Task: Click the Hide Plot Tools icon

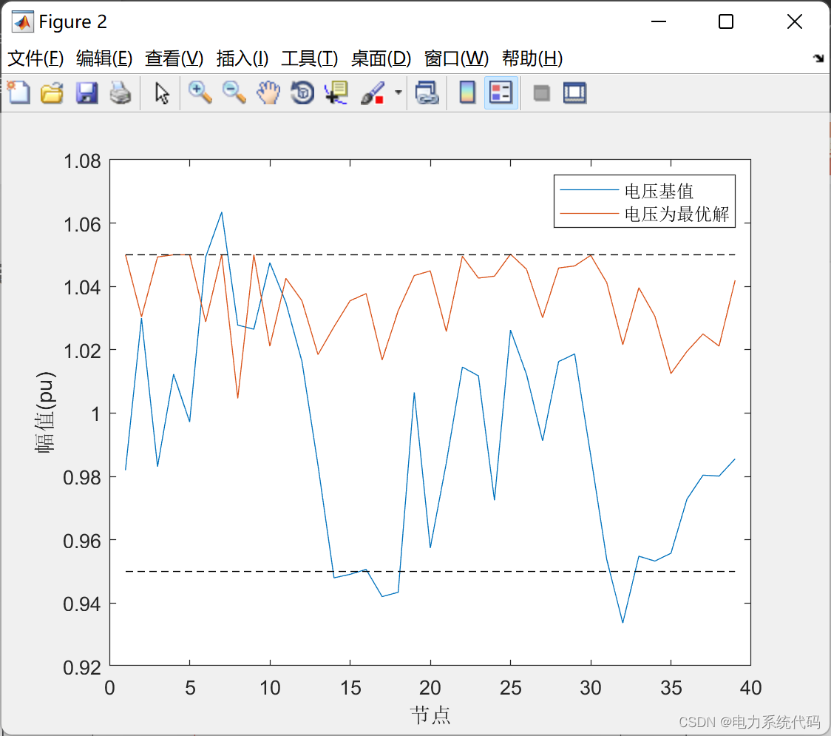Action: coord(541,93)
